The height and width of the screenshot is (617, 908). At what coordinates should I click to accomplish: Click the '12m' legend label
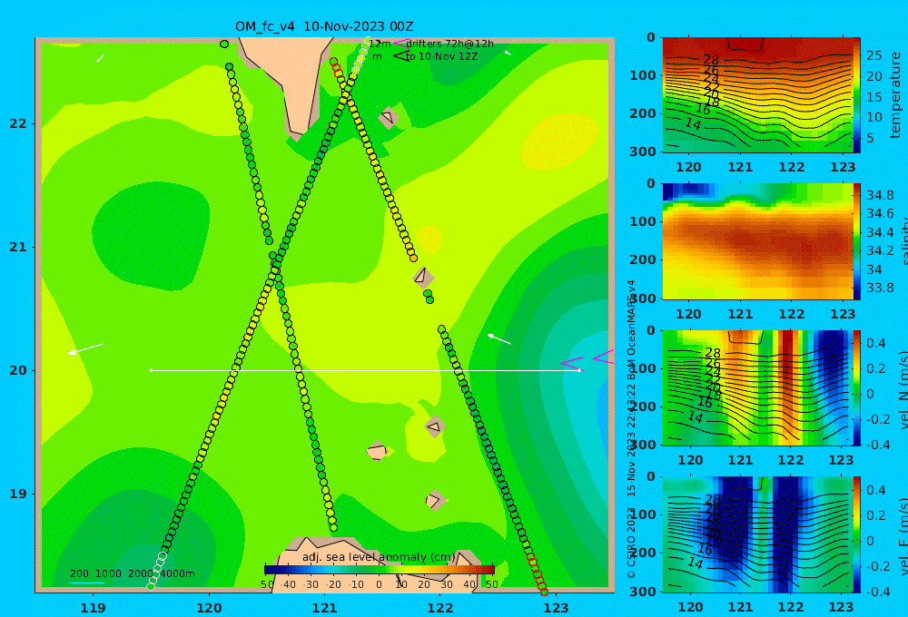click(x=380, y=44)
